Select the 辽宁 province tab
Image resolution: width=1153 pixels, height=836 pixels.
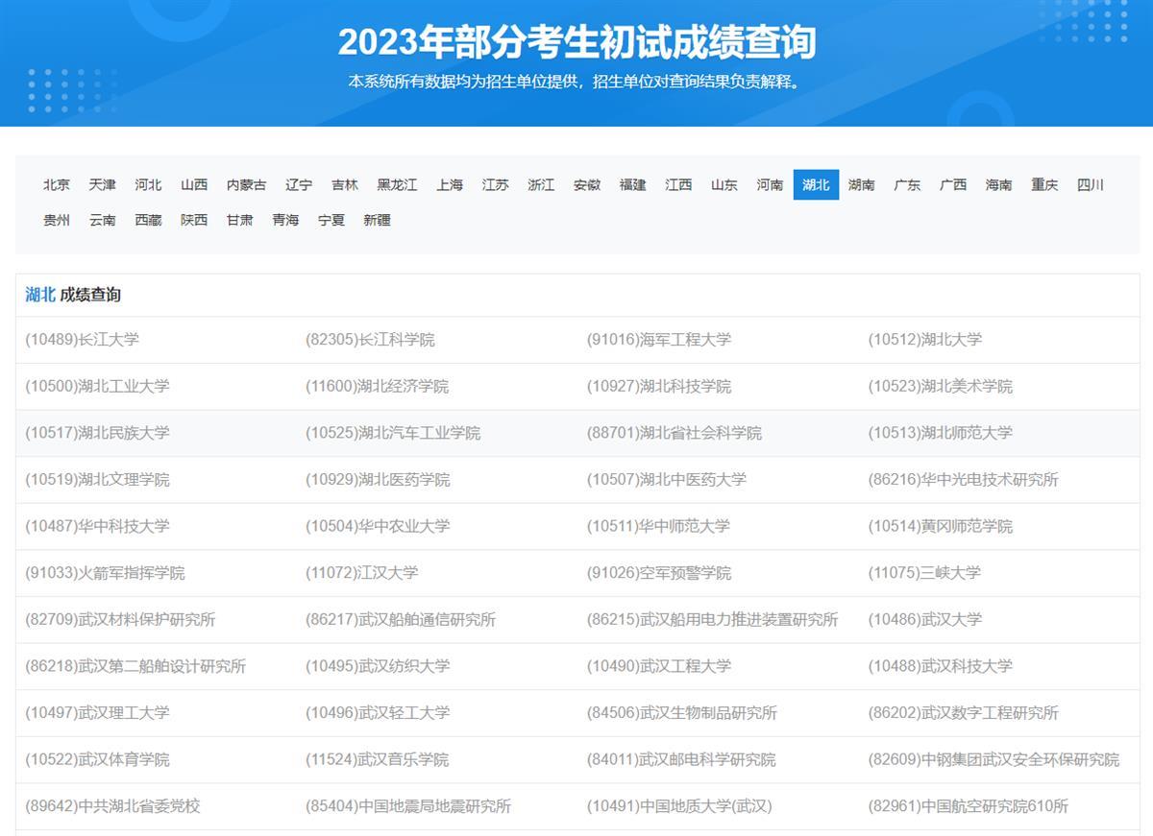299,185
